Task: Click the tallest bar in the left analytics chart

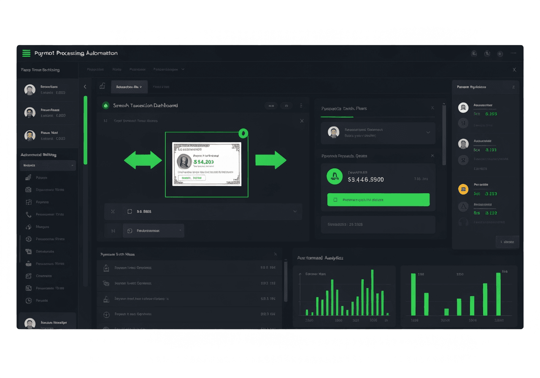Action: (372, 292)
